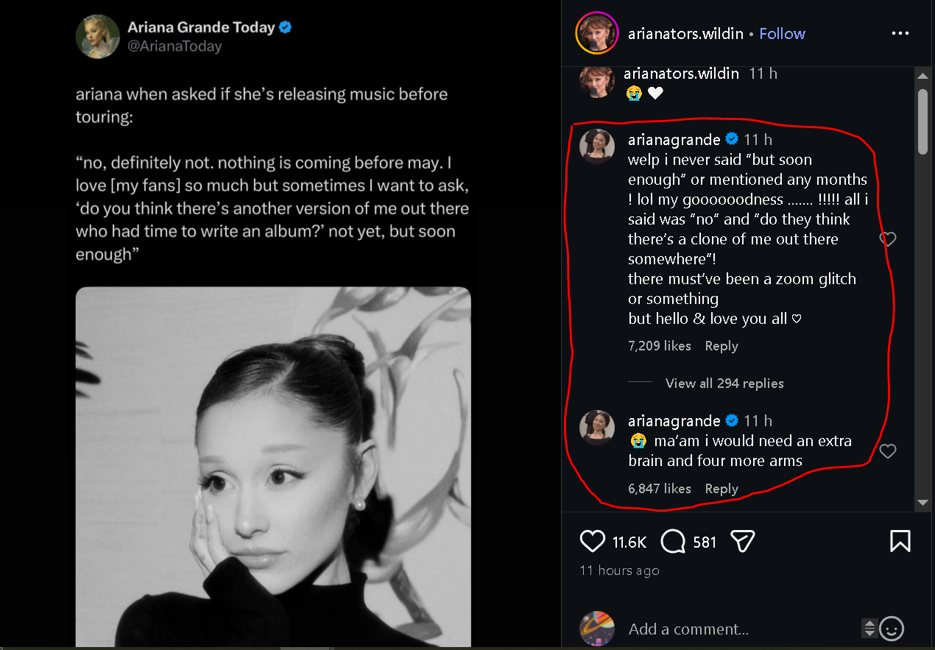This screenshot has height=650, width=935.
Task: Expand replies via View all 294 replies
Action: tap(724, 383)
